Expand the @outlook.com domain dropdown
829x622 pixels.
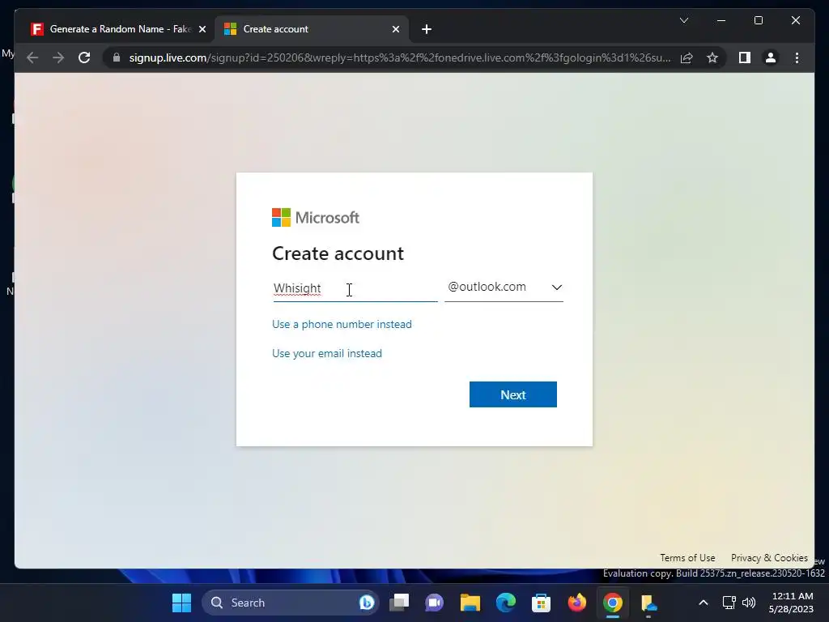point(504,288)
